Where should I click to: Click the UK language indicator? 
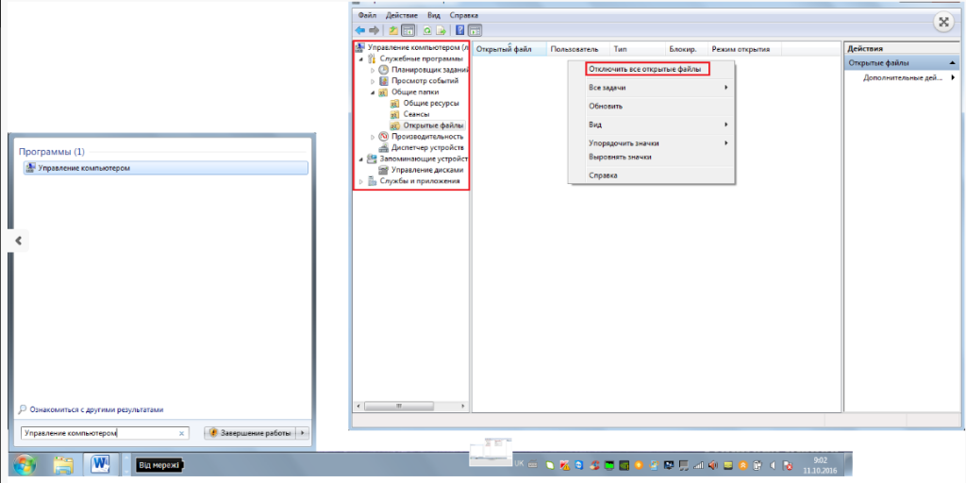pos(519,464)
